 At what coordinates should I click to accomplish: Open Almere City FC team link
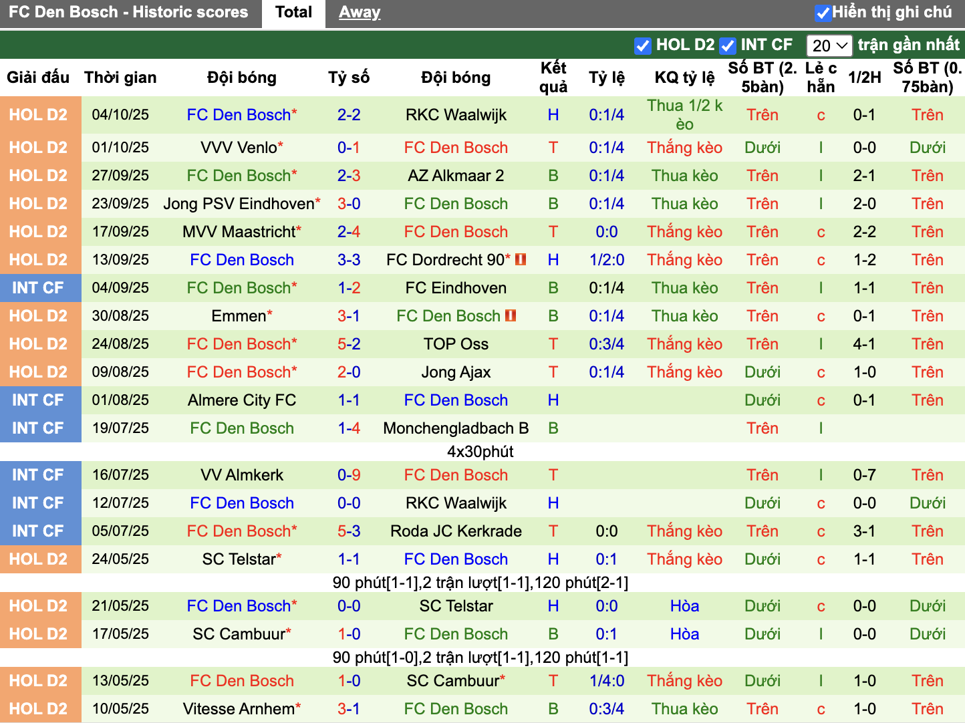pyautogui.click(x=242, y=400)
